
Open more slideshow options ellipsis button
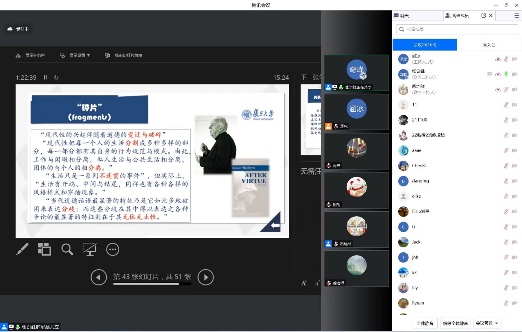click(113, 249)
